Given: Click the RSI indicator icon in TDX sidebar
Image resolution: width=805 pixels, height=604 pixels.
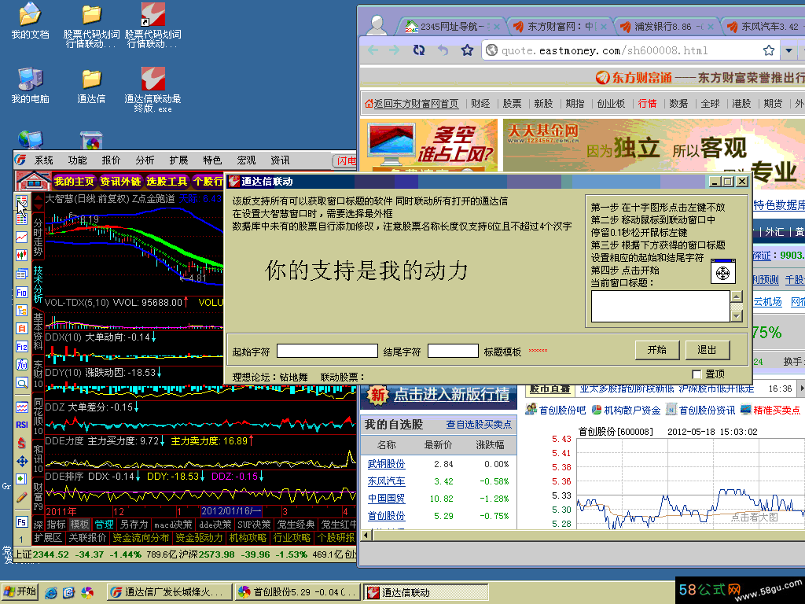Looking at the screenshot, I should [x=21, y=425].
